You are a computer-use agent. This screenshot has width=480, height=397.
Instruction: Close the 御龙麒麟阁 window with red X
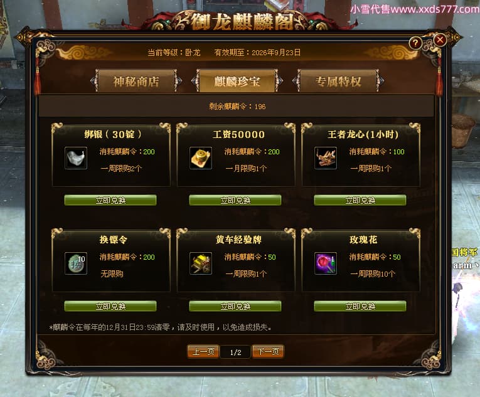point(440,40)
